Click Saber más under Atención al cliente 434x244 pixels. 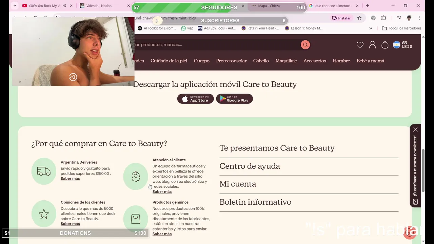click(162, 192)
